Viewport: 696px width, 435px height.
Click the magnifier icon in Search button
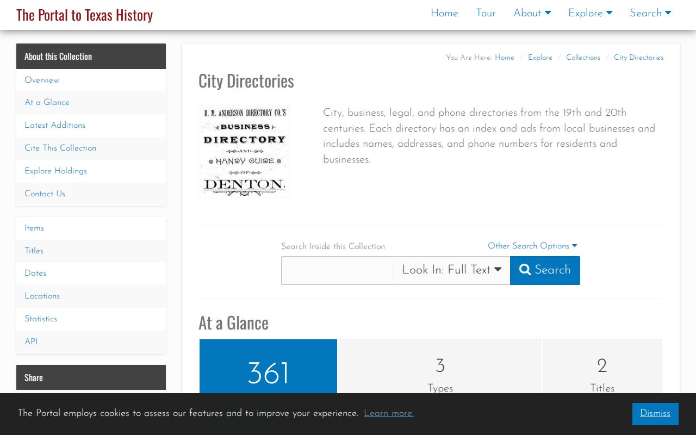tap(525, 270)
